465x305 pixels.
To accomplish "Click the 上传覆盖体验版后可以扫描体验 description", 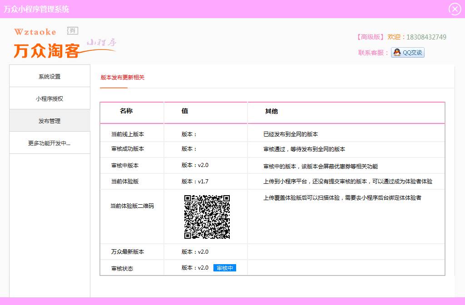I will (x=342, y=197).
